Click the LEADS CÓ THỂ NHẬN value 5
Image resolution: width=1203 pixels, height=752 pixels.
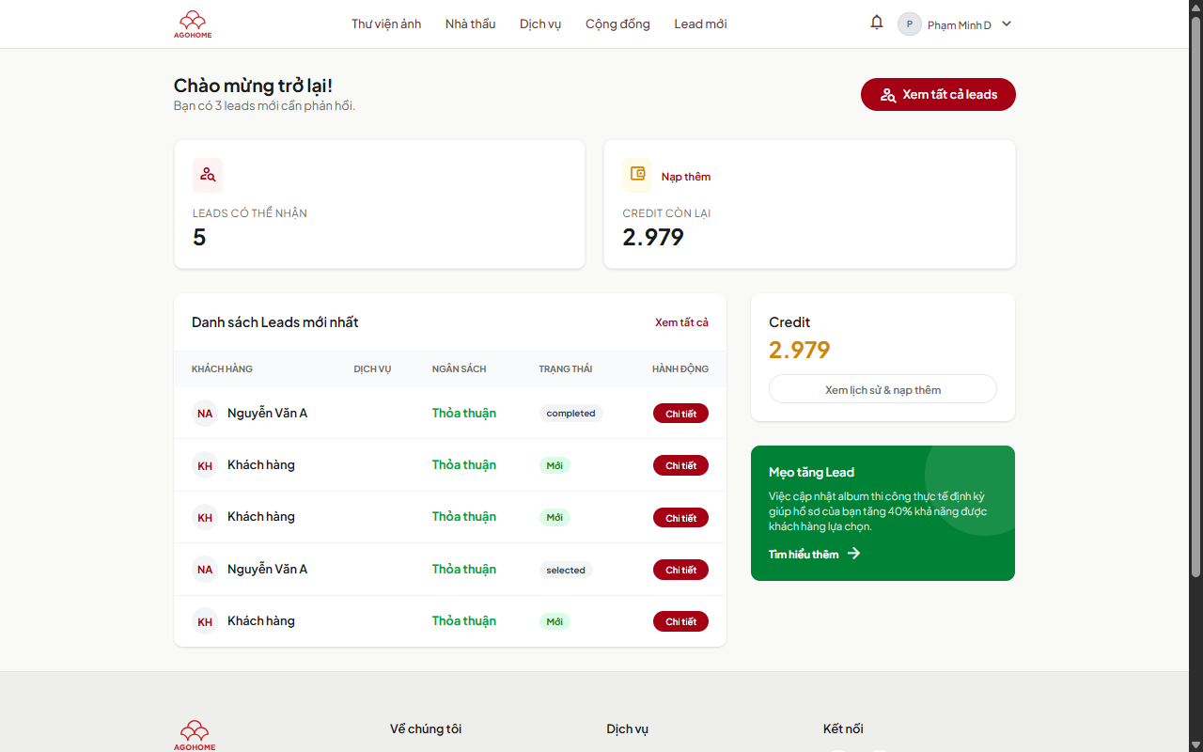click(x=199, y=237)
